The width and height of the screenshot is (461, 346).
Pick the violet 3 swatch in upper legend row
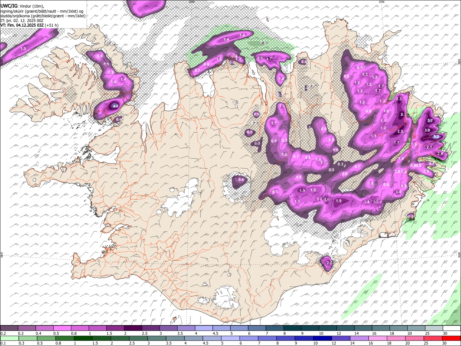[168, 328]
